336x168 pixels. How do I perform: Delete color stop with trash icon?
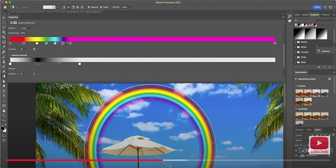(x=34, y=49)
